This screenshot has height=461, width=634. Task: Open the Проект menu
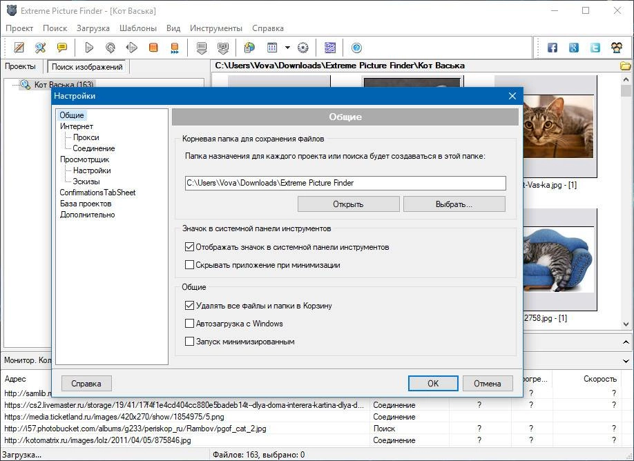[19, 28]
